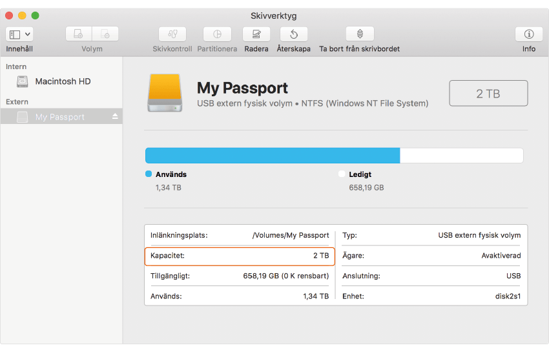The image size is (549, 352).
Task: Click Ta bort från skrivbordet unmount icon
Action: [360, 34]
